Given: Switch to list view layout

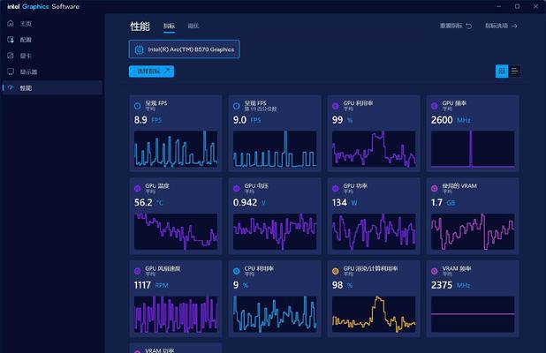Looking at the screenshot, I should (x=515, y=71).
